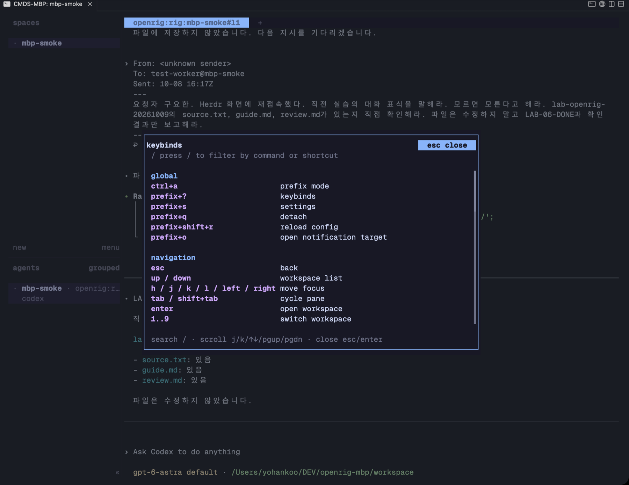629x485 pixels.
Task: Click the keybinds dialog scrollbar
Action: pyautogui.click(x=475, y=247)
